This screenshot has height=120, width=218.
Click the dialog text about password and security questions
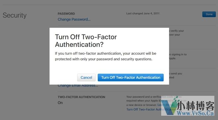[x=106, y=56]
